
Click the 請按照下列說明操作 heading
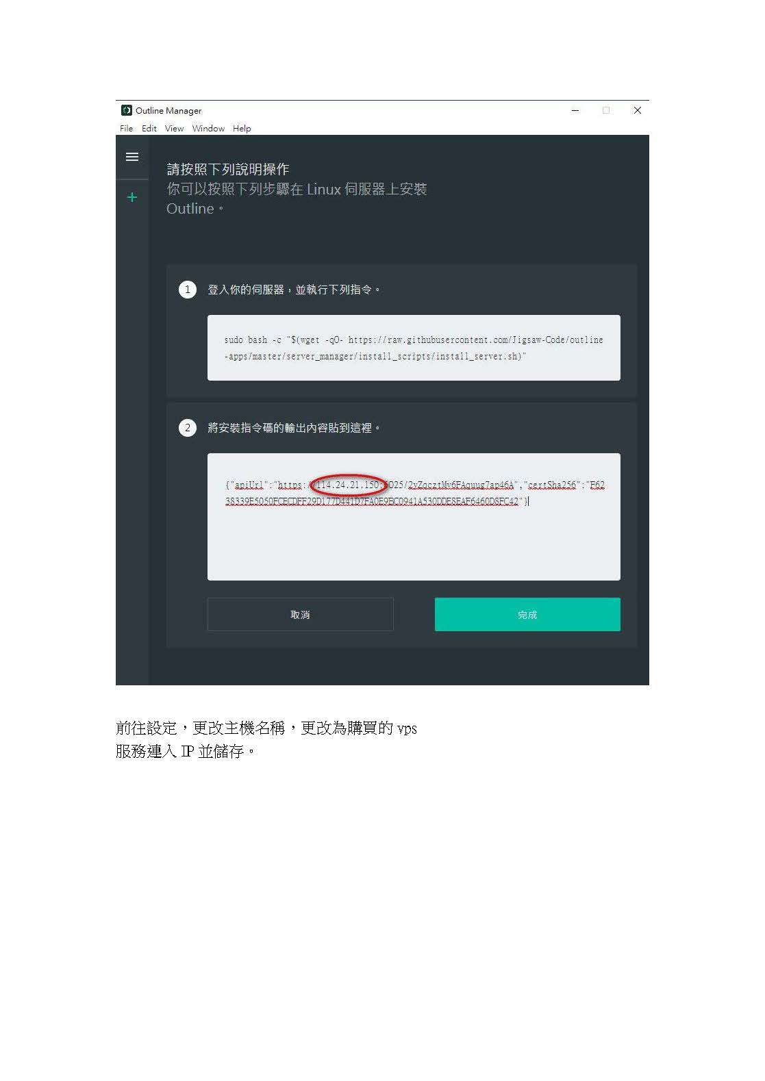(228, 169)
